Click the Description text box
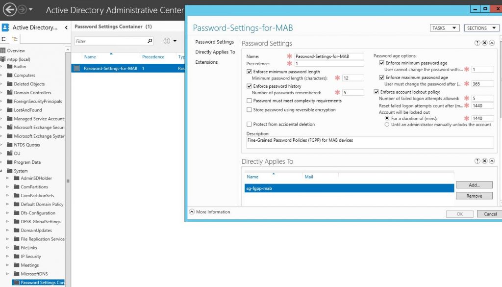This screenshot has height=287, width=502. point(370,143)
